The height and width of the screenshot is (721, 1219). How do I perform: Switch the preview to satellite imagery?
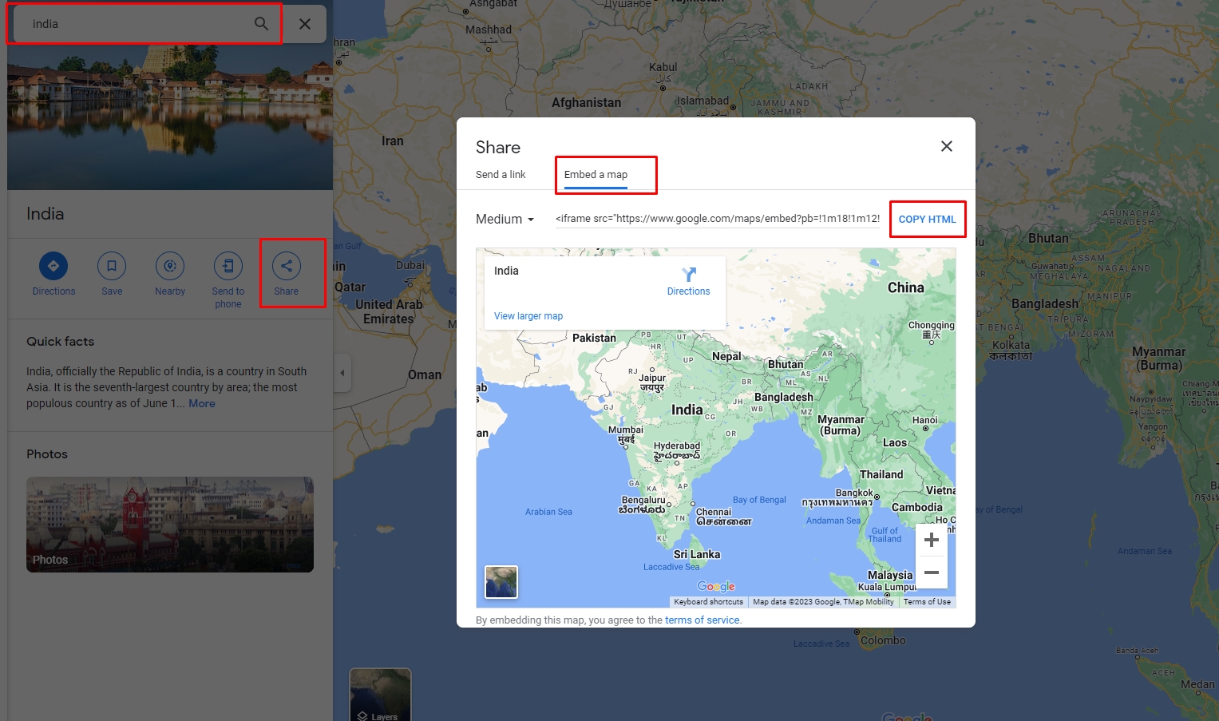[501, 582]
